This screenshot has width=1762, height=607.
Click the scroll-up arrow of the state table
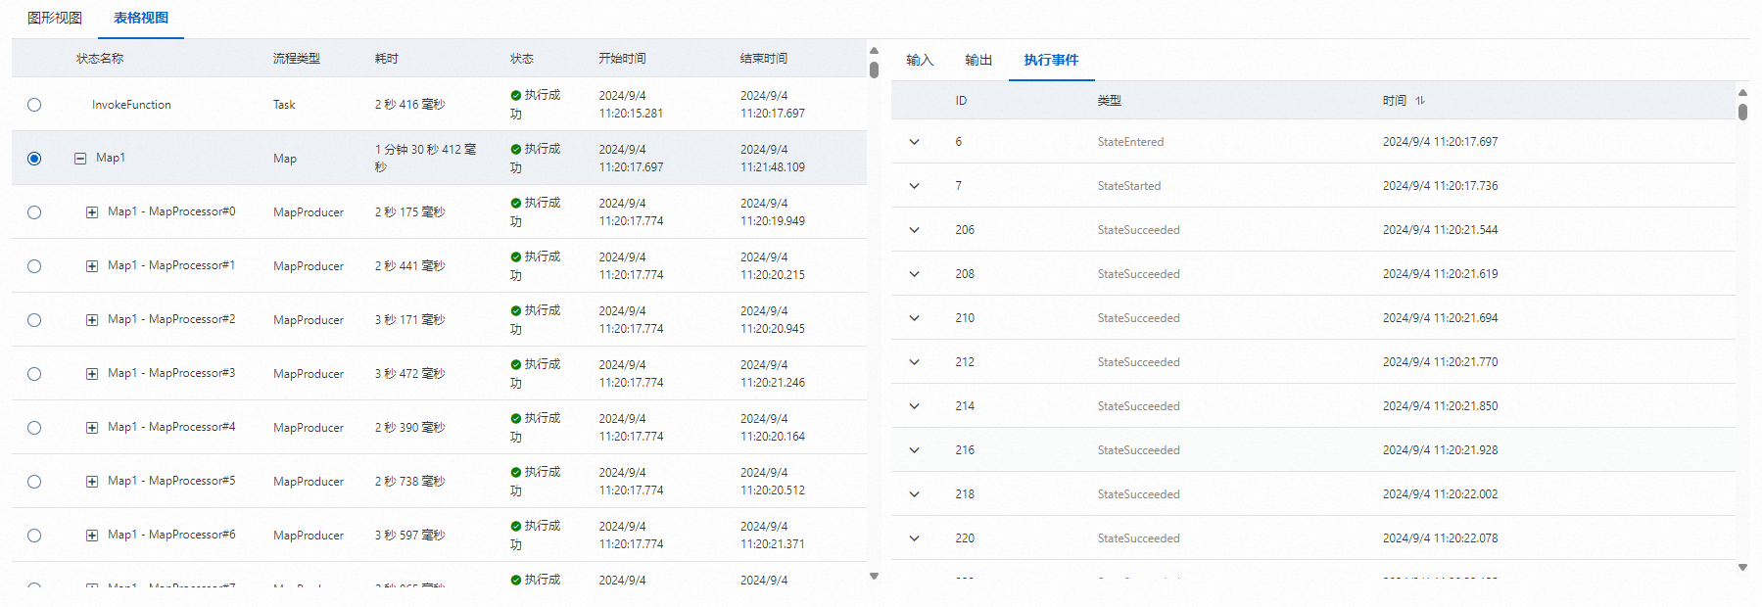pos(874,50)
